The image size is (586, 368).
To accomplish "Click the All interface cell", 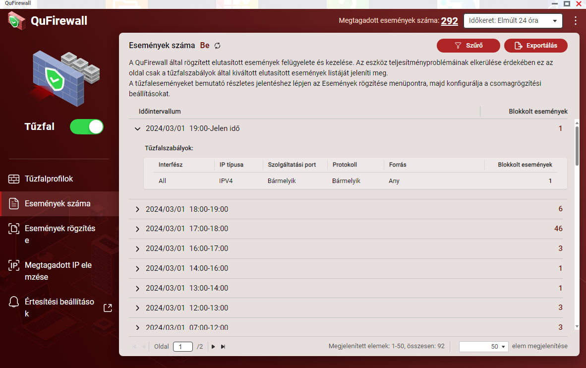I will coord(162,181).
